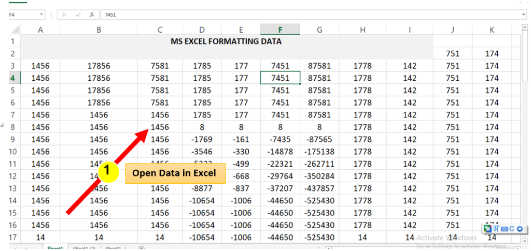
Task: Open the input tools settings gear icon
Action: (x=520, y=229)
